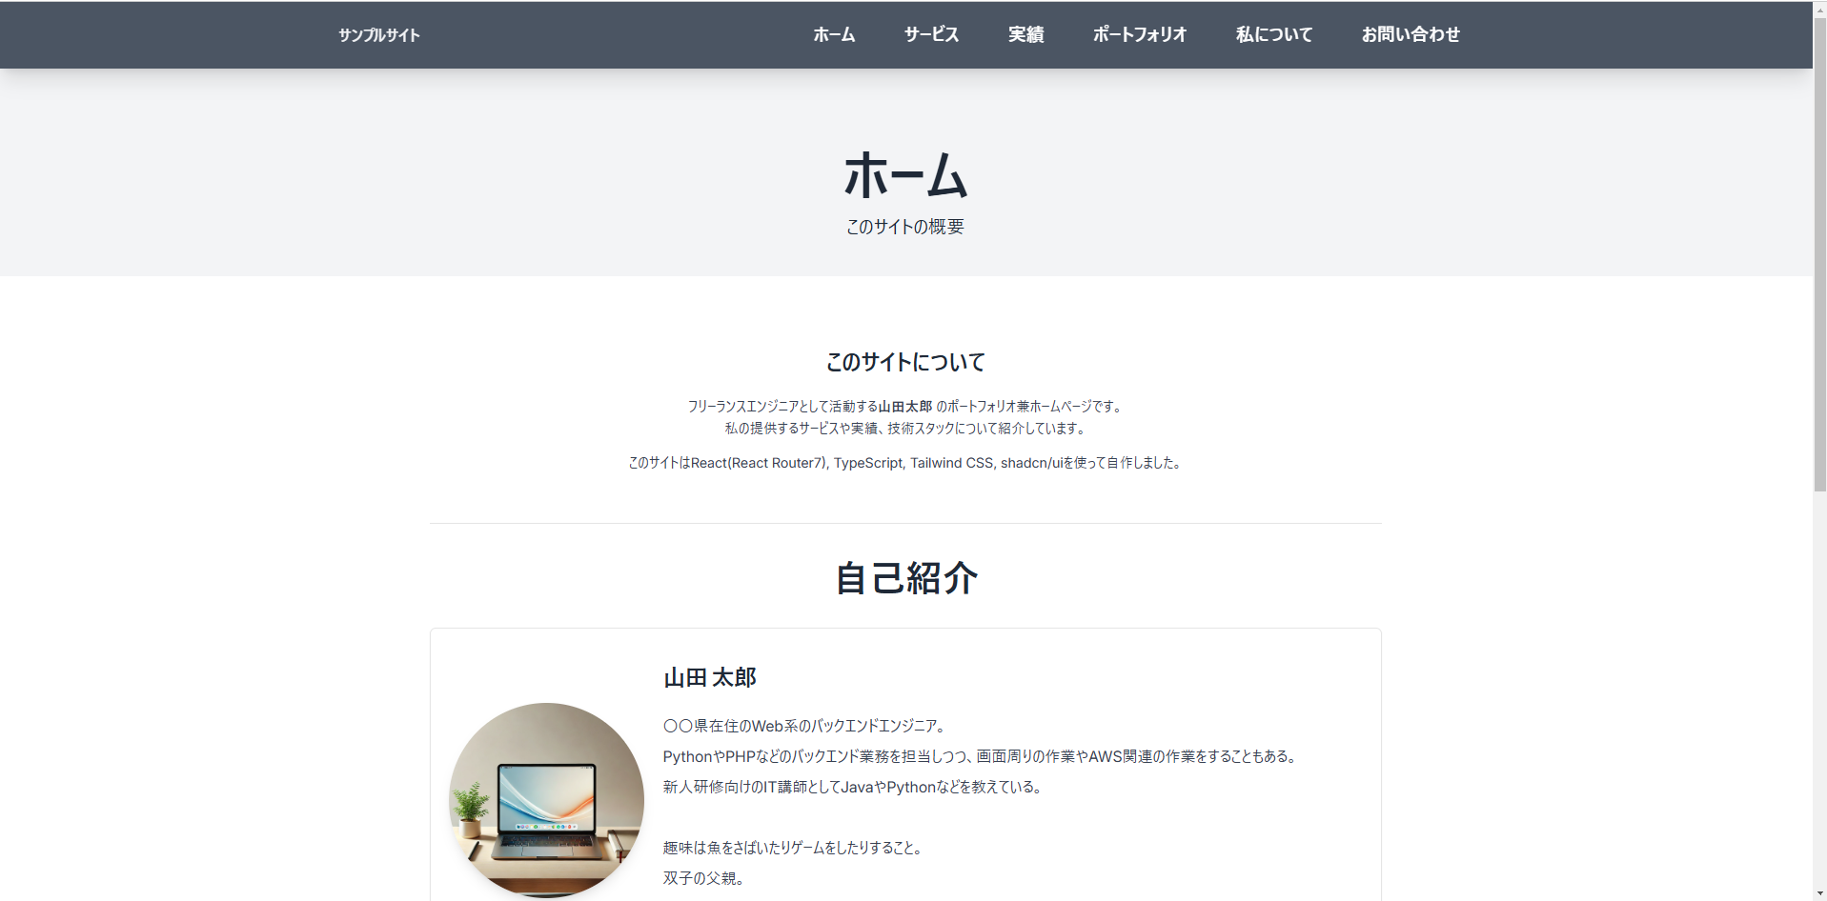Click the scrollbar down arrow
This screenshot has width=1827, height=901.
click(x=1818, y=892)
